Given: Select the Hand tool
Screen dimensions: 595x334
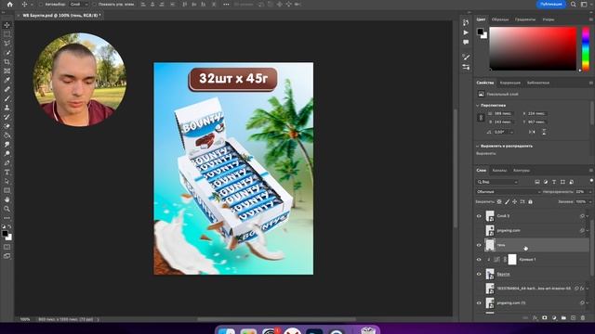Looking at the screenshot, I should point(7,199).
